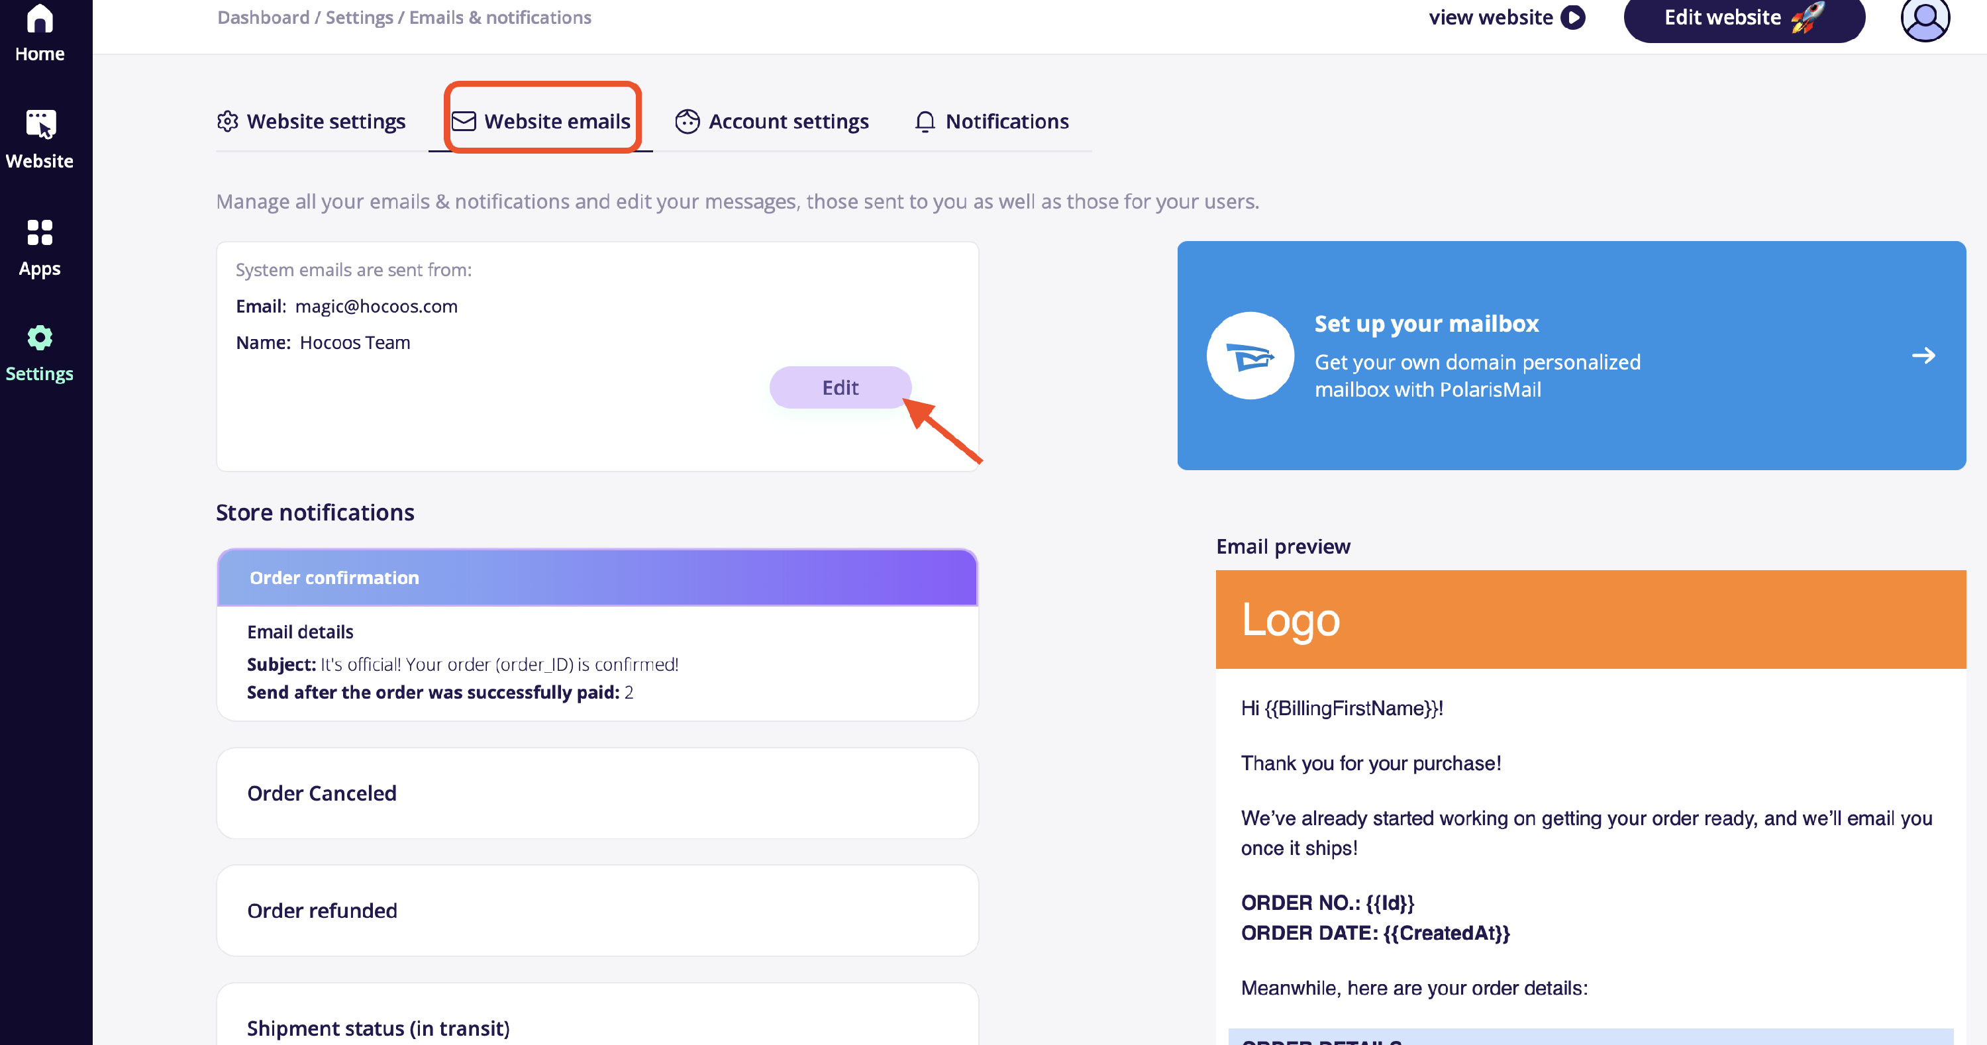Click the Edit website button
Image resolution: width=1987 pixels, height=1045 pixels.
[1743, 18]
